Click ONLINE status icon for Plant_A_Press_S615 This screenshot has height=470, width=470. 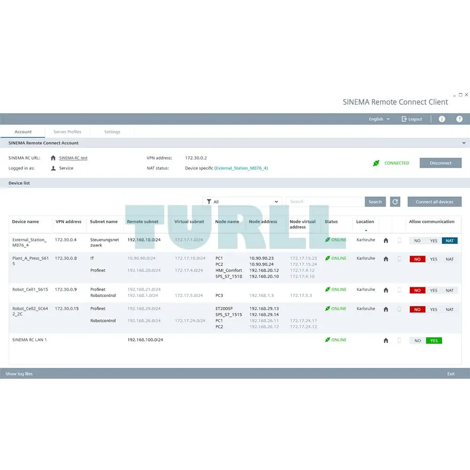(x=327, y=258)
